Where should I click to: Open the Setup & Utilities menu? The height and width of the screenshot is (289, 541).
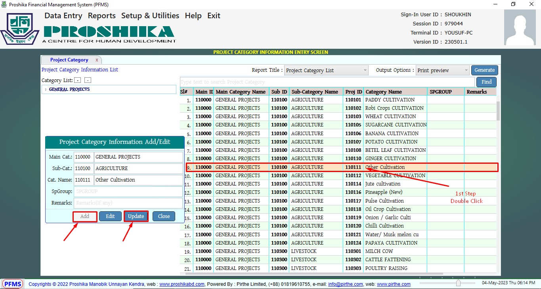[150, 16]
